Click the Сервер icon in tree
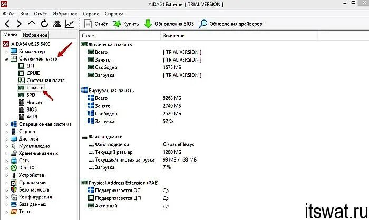Viewport: 369px width, 220px height. 14,132
